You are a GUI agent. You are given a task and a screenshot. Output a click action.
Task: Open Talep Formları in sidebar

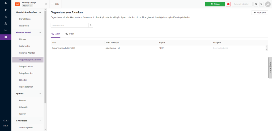(x=26, y=73)
